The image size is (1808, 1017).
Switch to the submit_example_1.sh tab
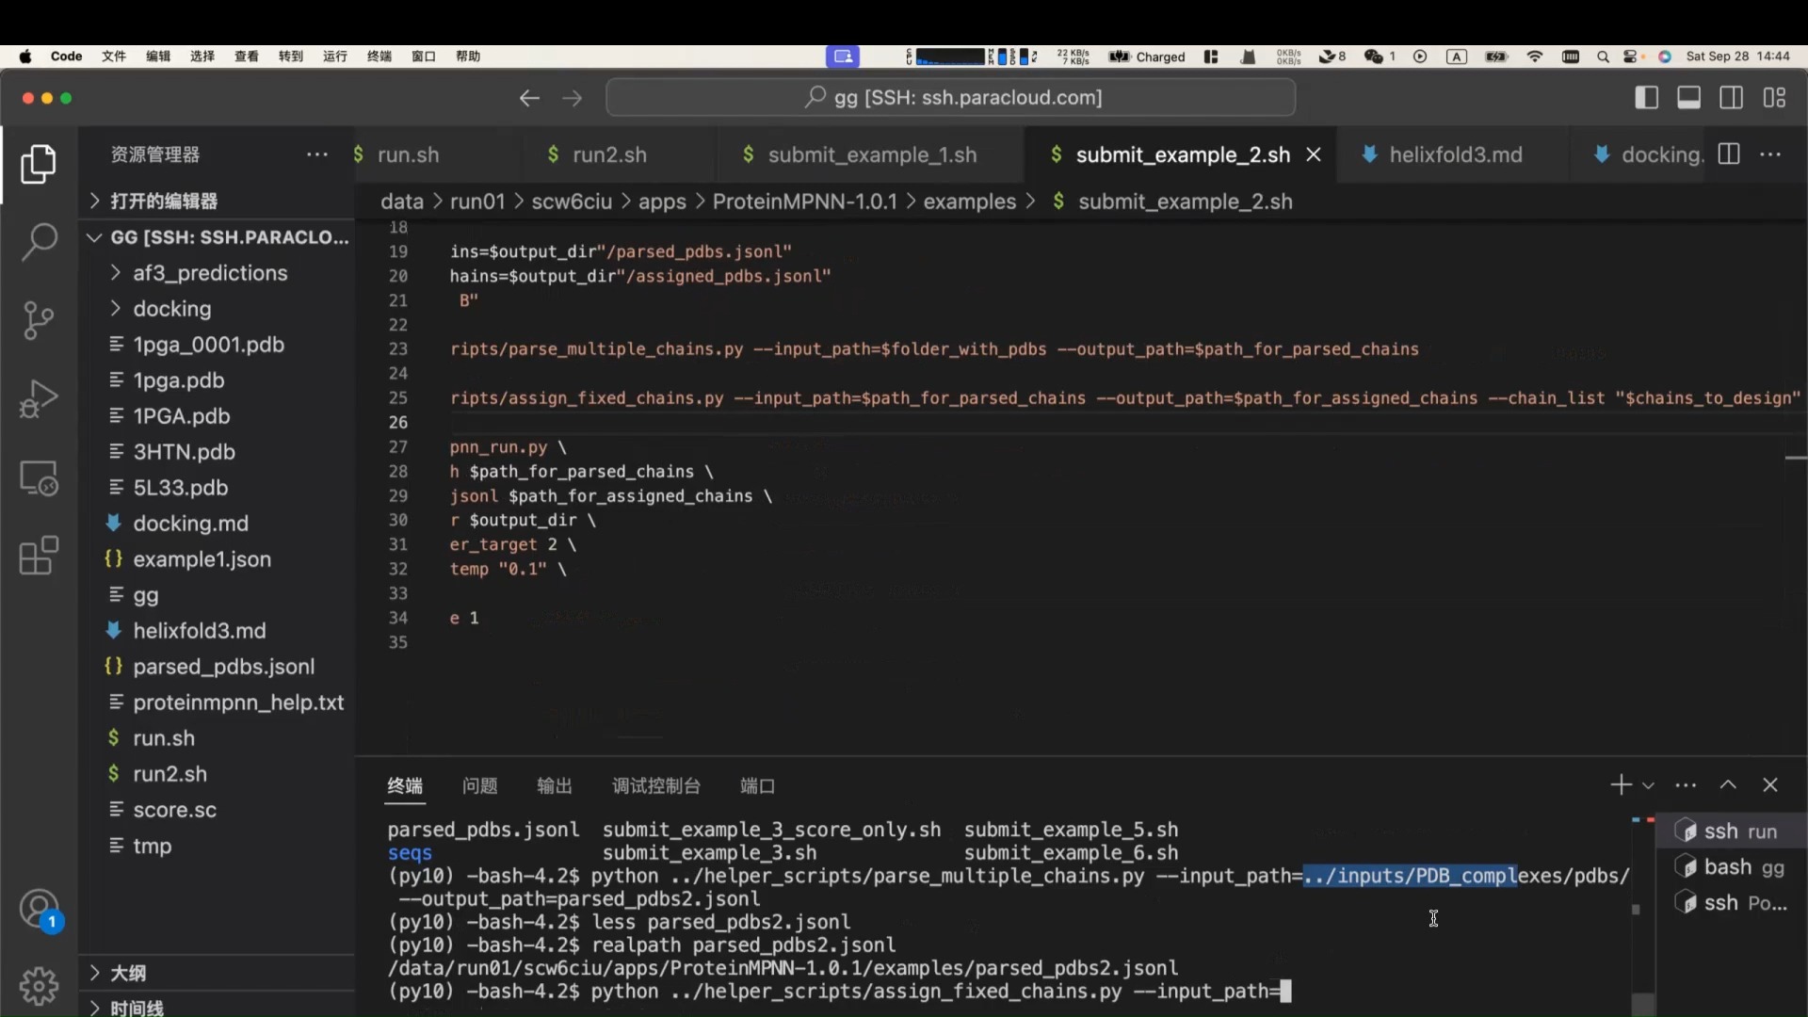[872, 154]
